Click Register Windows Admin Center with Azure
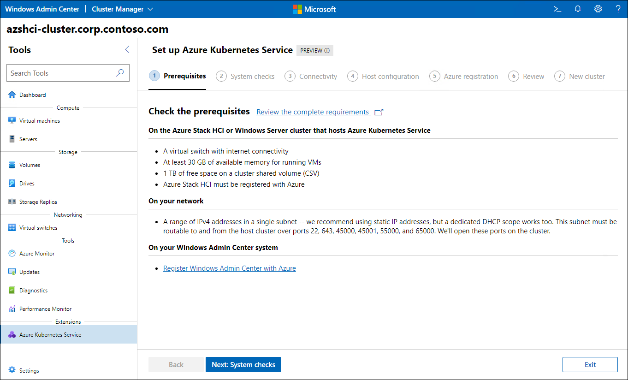 (230, 268)
